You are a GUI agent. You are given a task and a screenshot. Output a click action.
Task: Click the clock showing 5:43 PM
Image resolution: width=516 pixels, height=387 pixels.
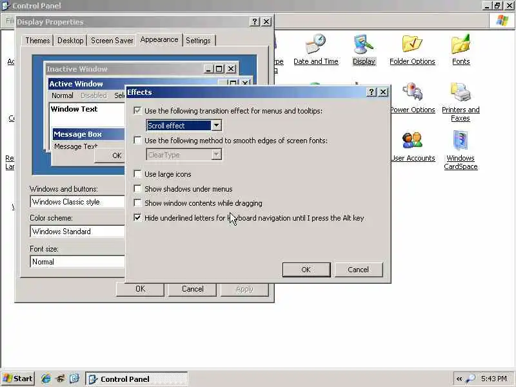click(494, 379)
